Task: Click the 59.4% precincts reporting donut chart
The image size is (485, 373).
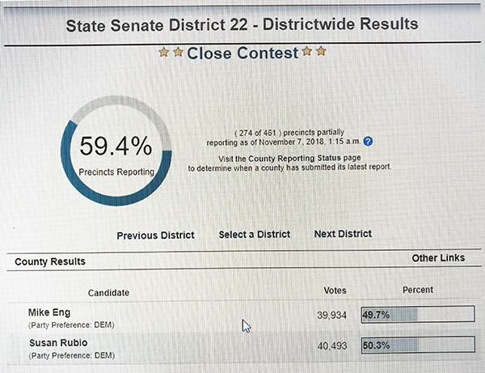Action: tap(116, 150)
